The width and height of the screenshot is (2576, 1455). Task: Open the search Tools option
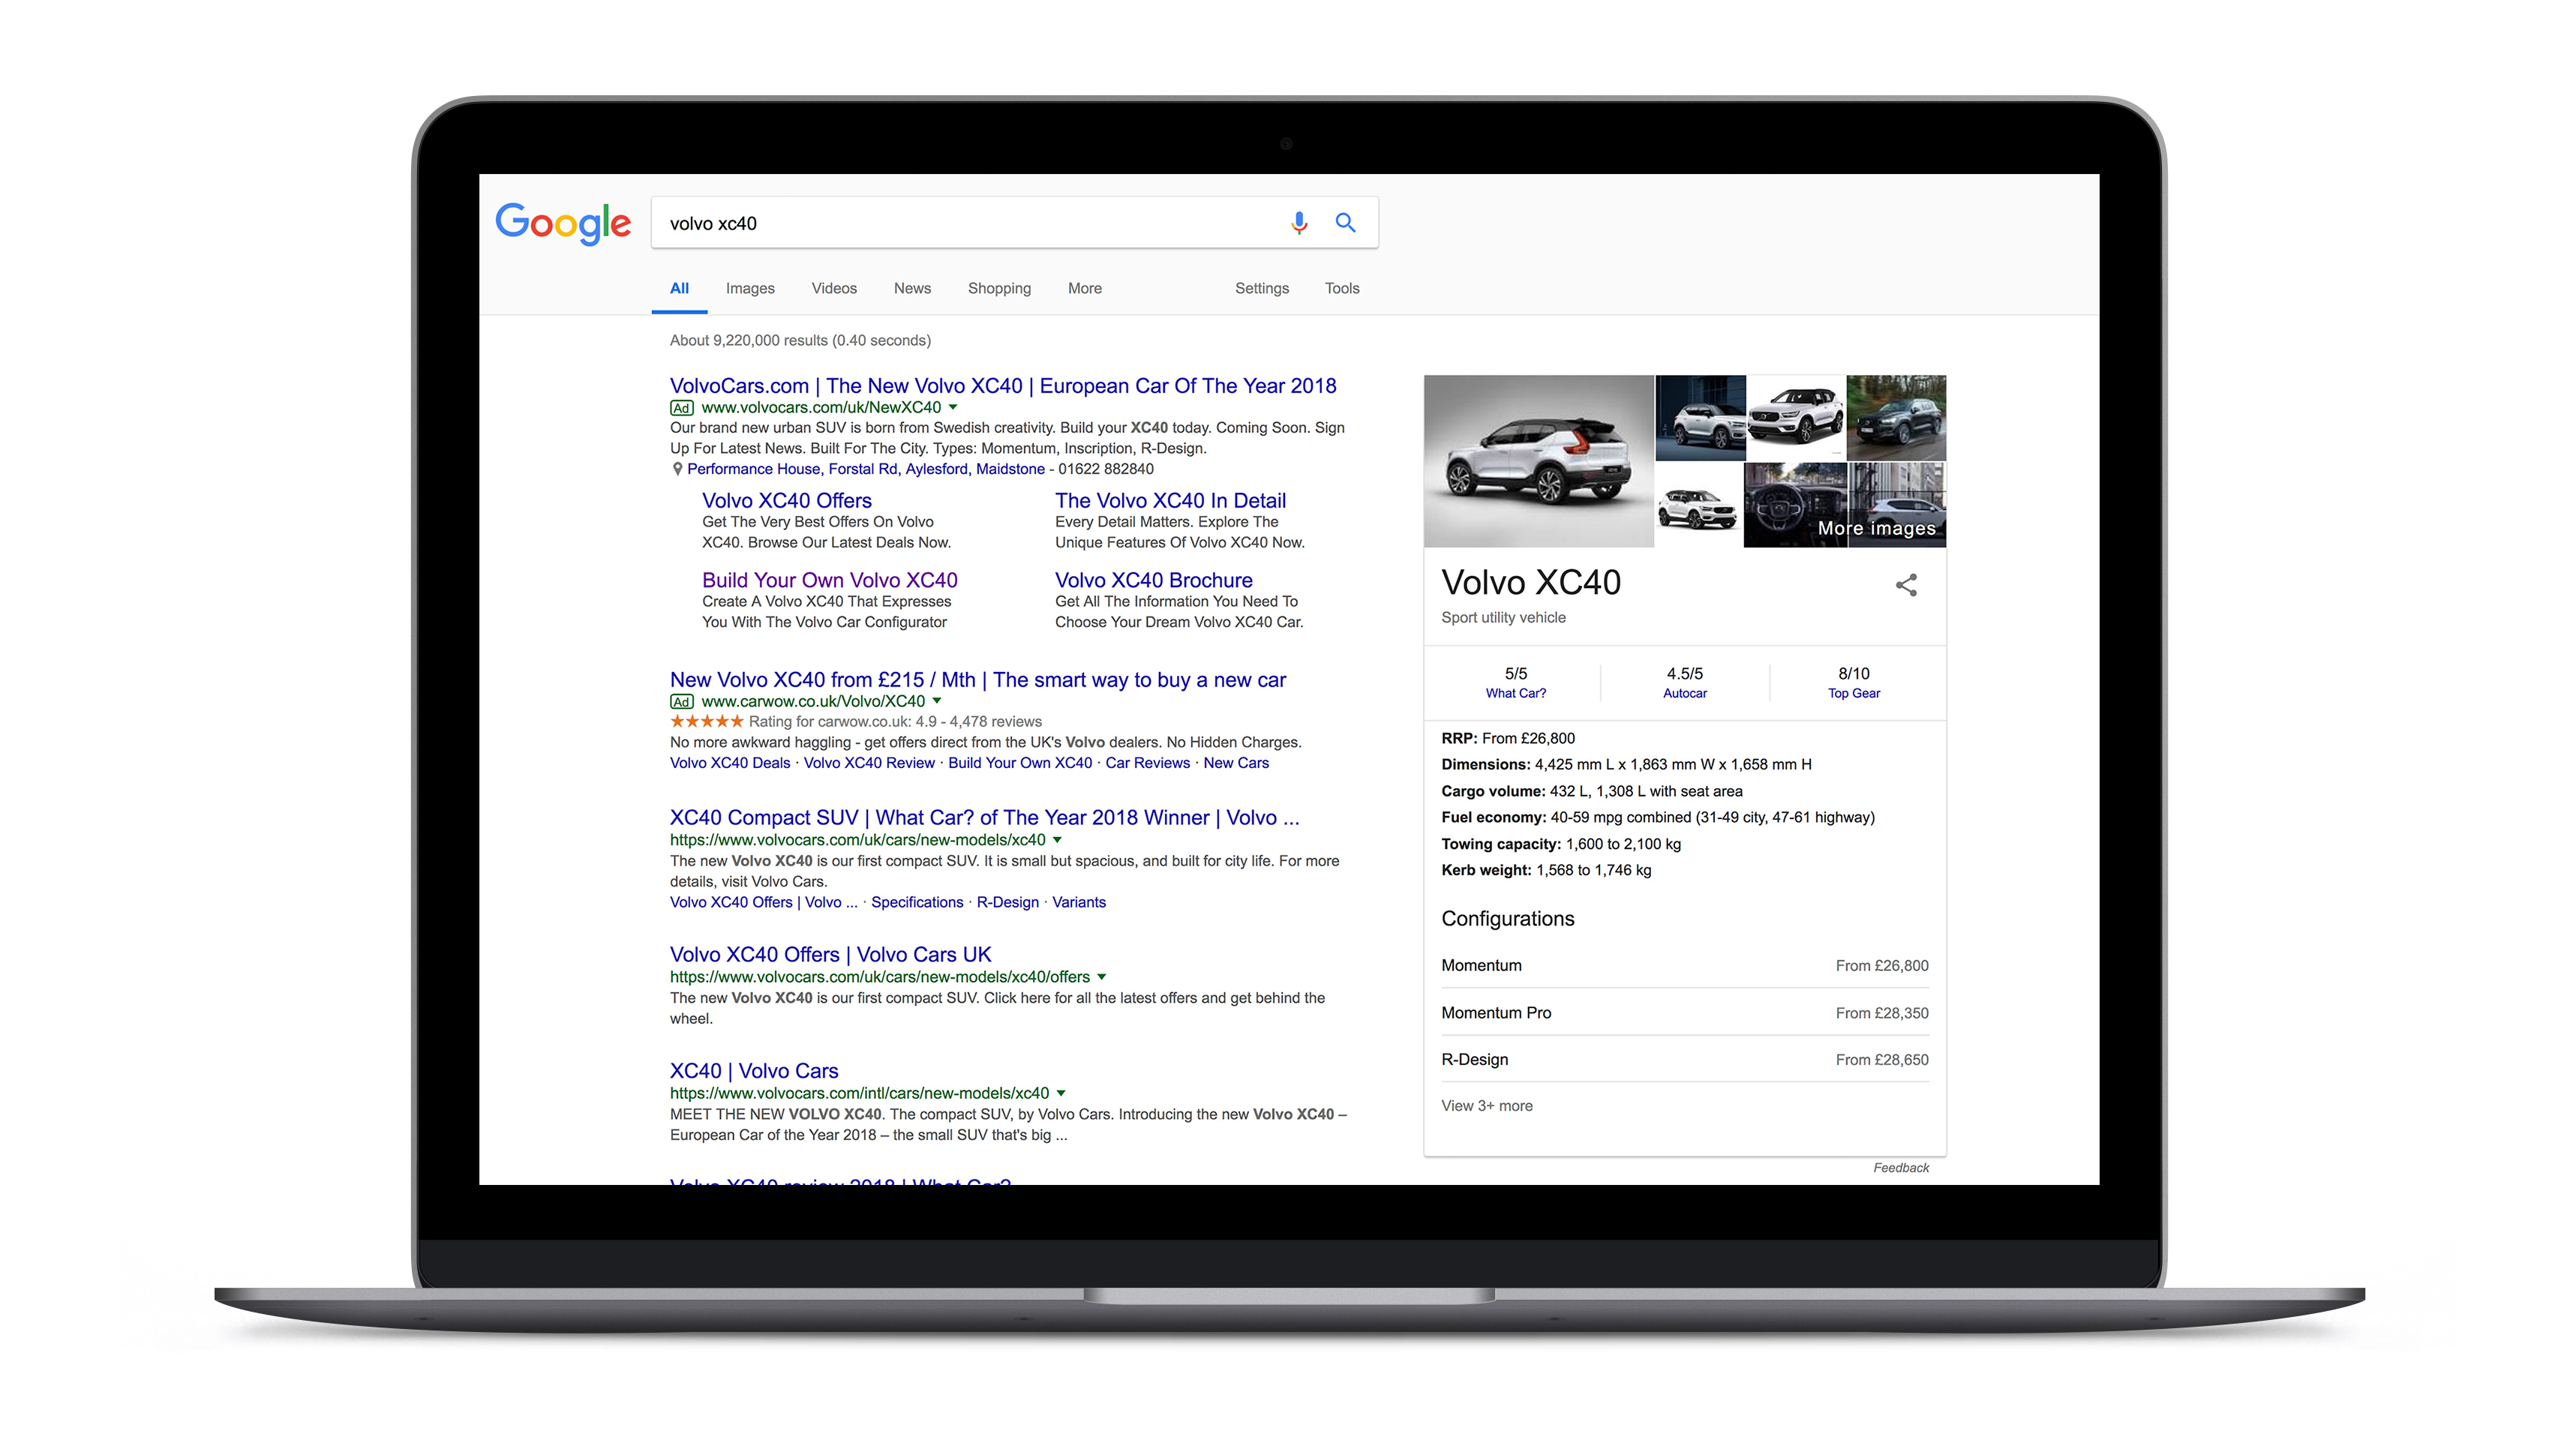[x=1342, y=288]
